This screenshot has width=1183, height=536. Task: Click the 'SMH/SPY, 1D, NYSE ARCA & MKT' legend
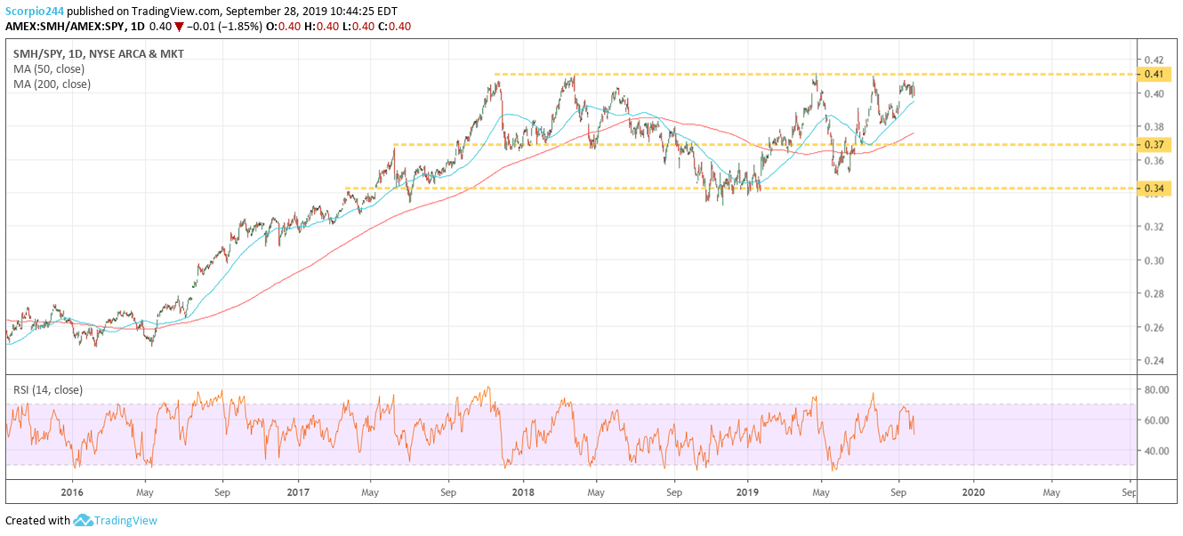[98, 53]
